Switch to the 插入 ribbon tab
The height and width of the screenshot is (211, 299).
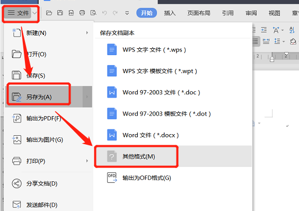click(x=170, y=13)
